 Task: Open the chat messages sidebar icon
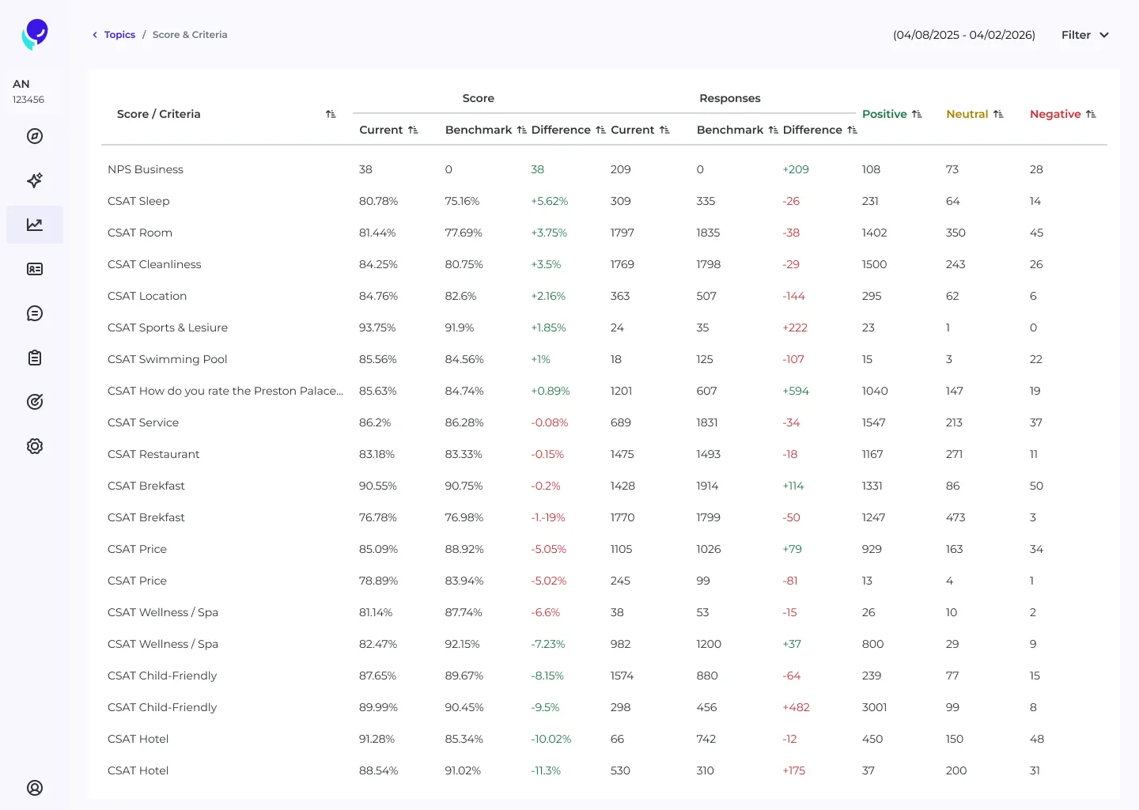pos(35,313)
